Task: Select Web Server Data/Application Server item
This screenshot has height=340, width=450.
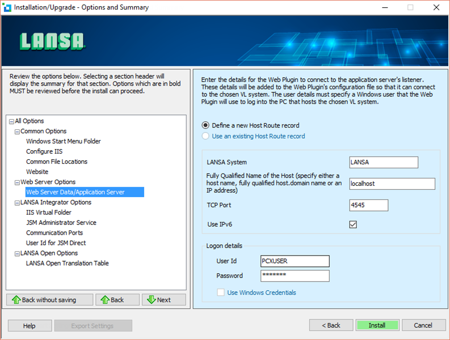Action: point(85,192)
